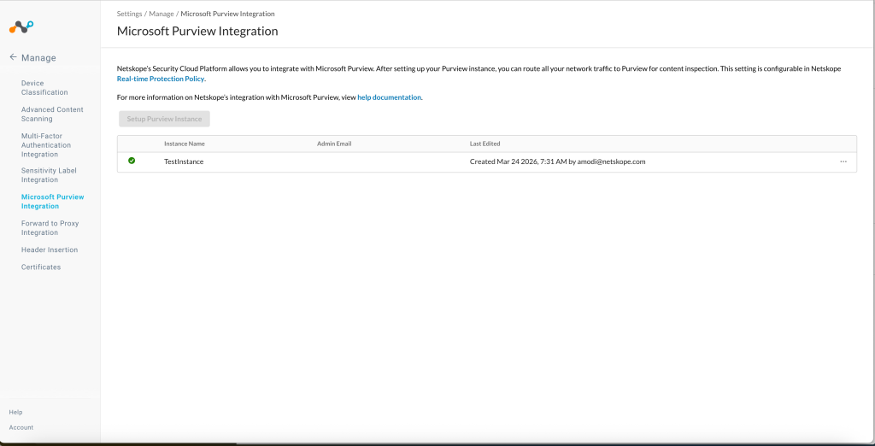The height and width of the screenshot is (446, 875).
Task: Go to Header Insertion page
Action: tap(50, 249)
